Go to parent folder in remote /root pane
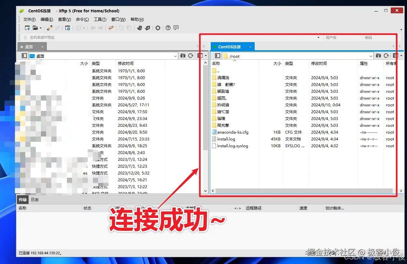The height and width of the screenshot is (264, 407). tap(378, 56)
